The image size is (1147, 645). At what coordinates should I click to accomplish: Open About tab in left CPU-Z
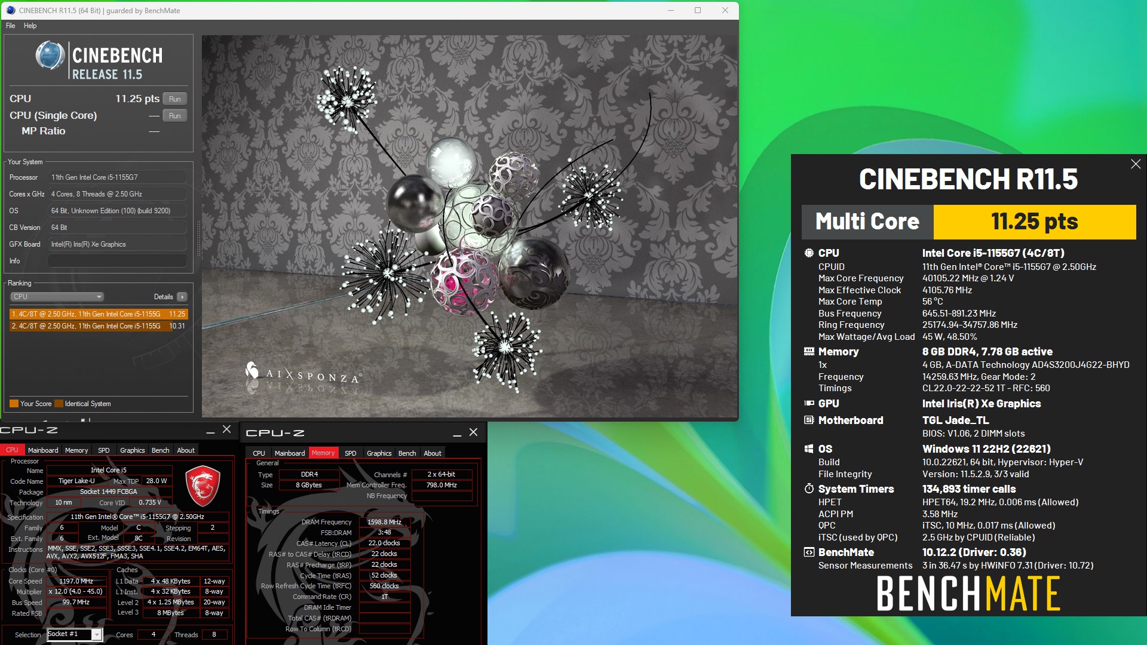[186, 450]
